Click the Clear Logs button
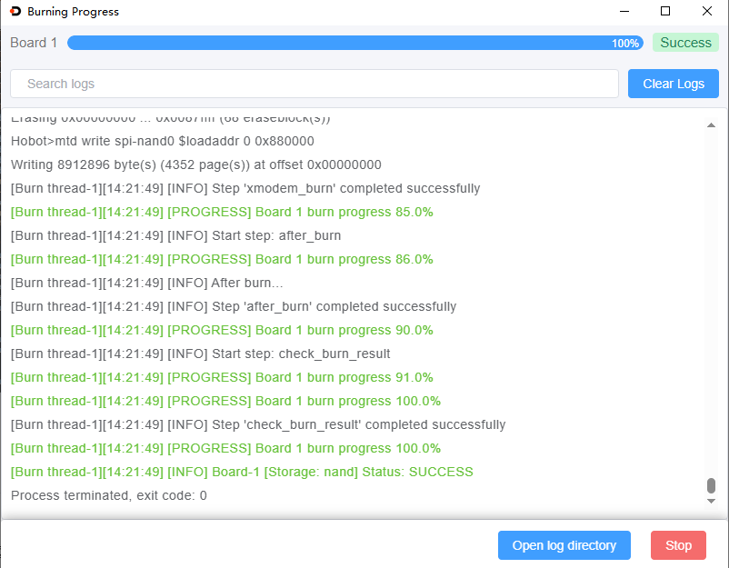Viewport: 729px width, 568px height. [x=673, y=84]
